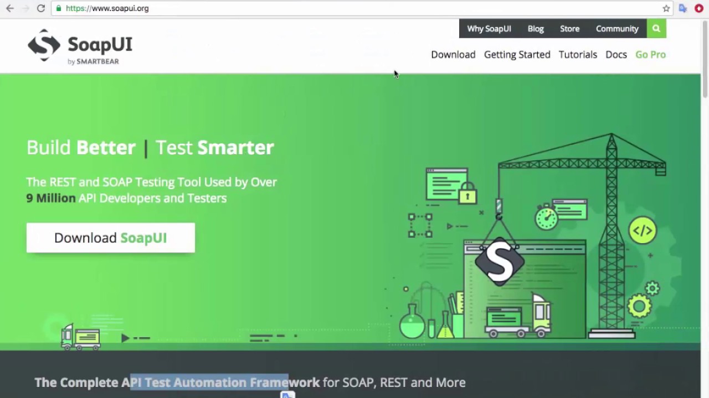Open the Docs page
The width and height of the screenshot is (709, 398).
pos(616,54)
